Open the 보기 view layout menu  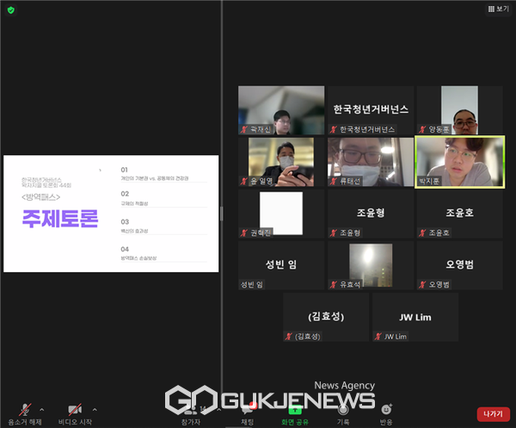click(498, 9)
